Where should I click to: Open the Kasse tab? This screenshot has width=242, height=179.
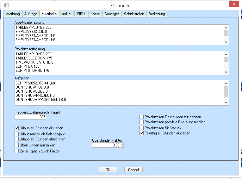(95, 14)
